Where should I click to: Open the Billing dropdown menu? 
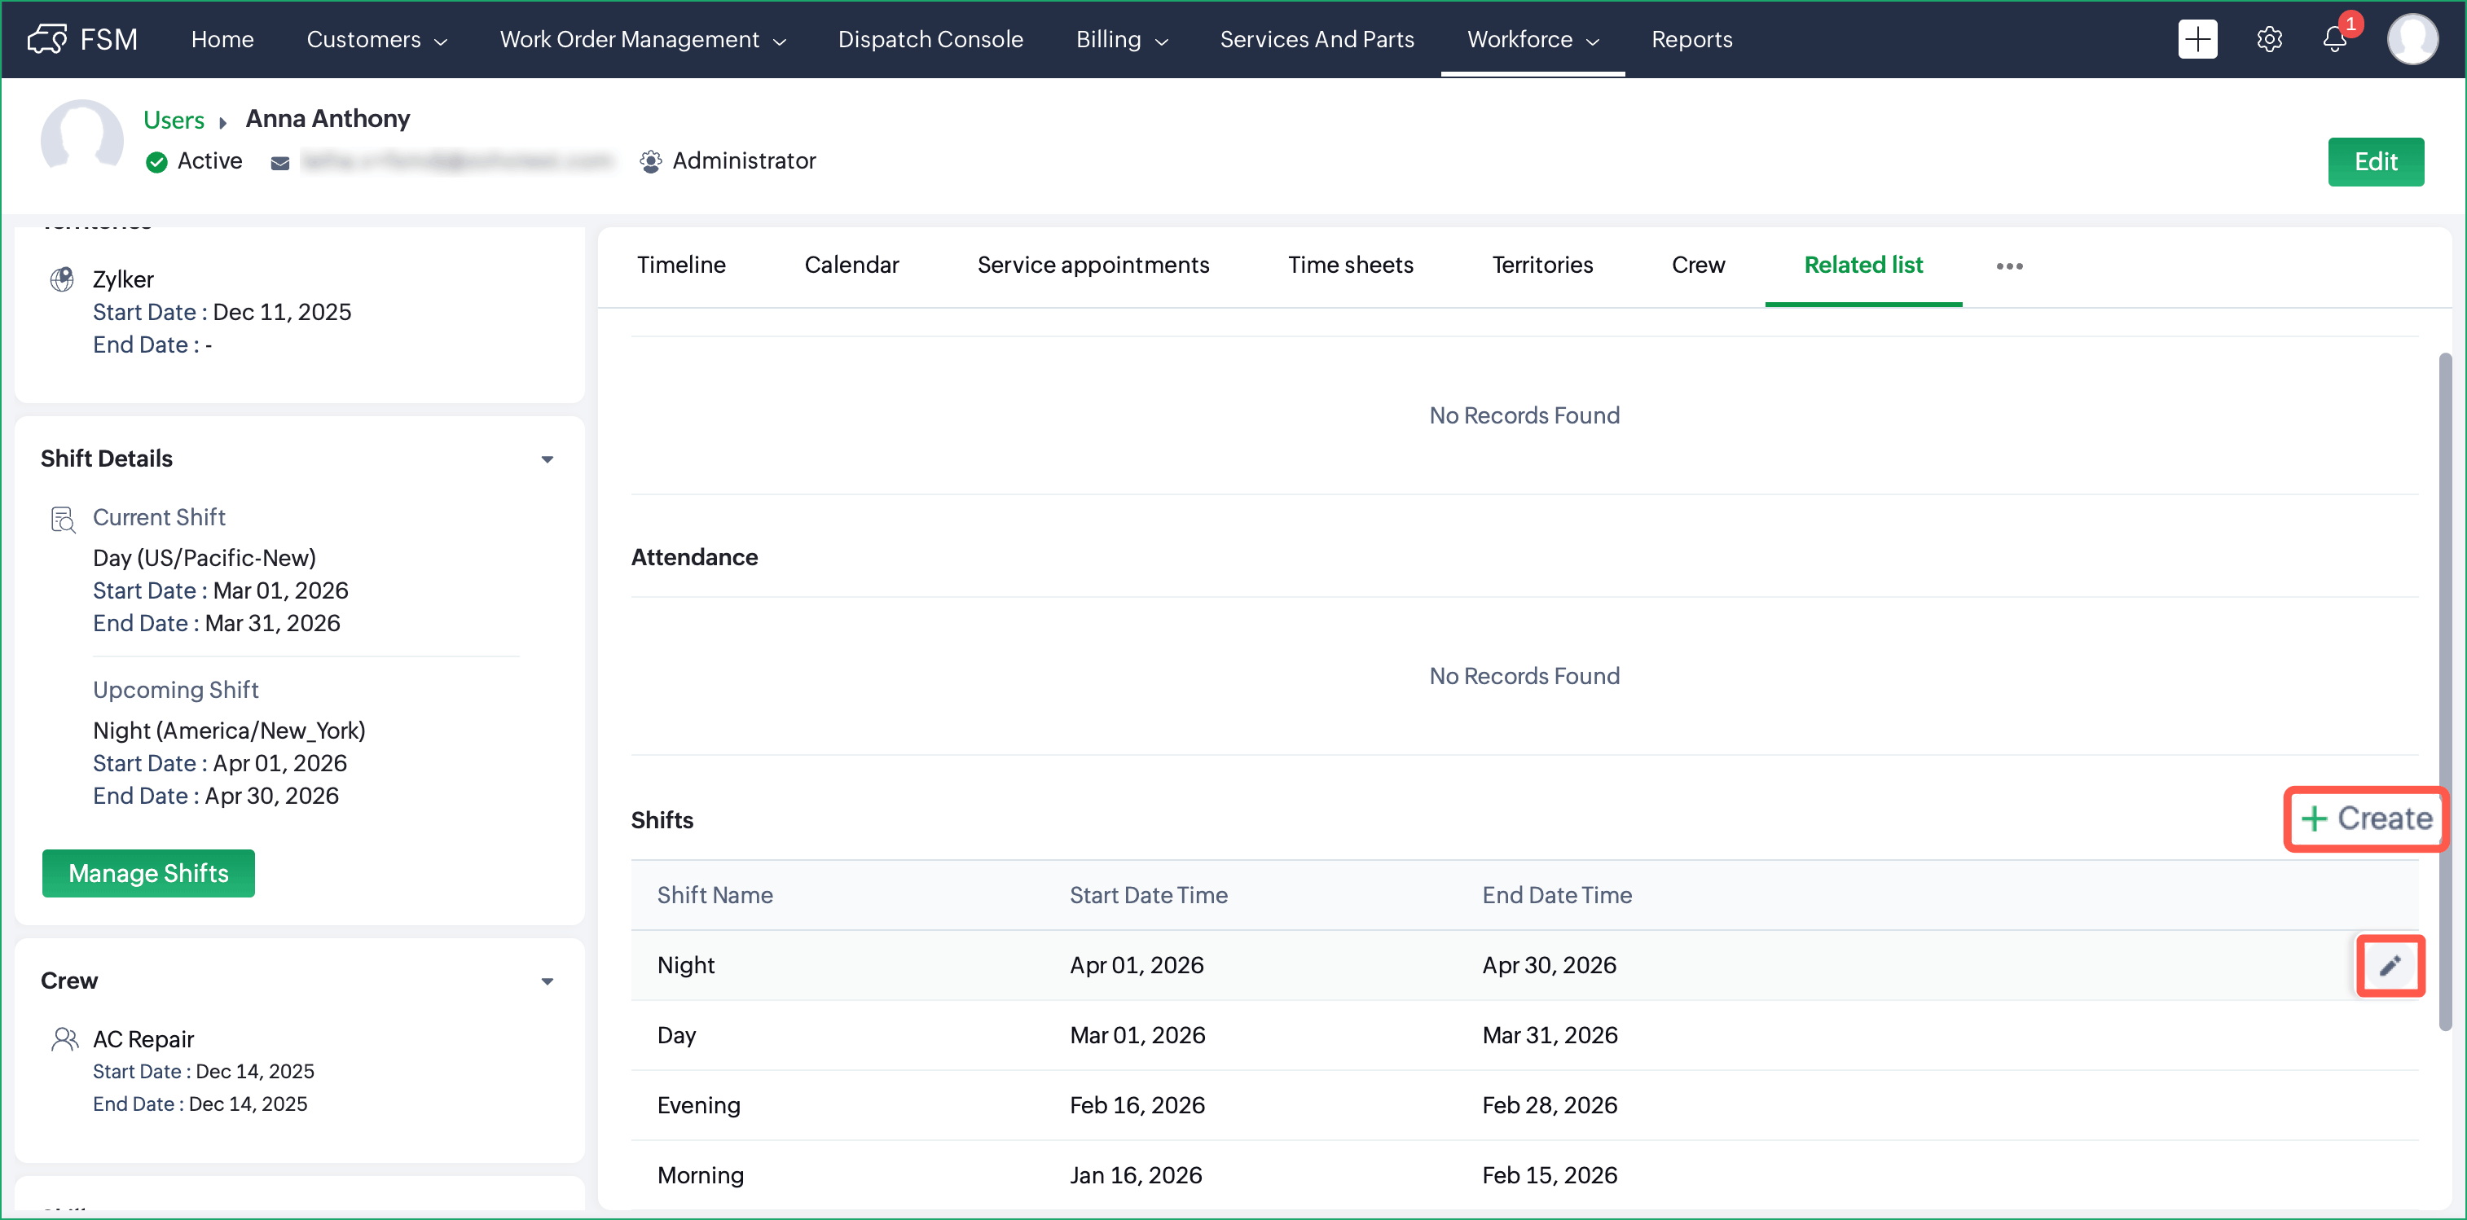(1120, 39)
